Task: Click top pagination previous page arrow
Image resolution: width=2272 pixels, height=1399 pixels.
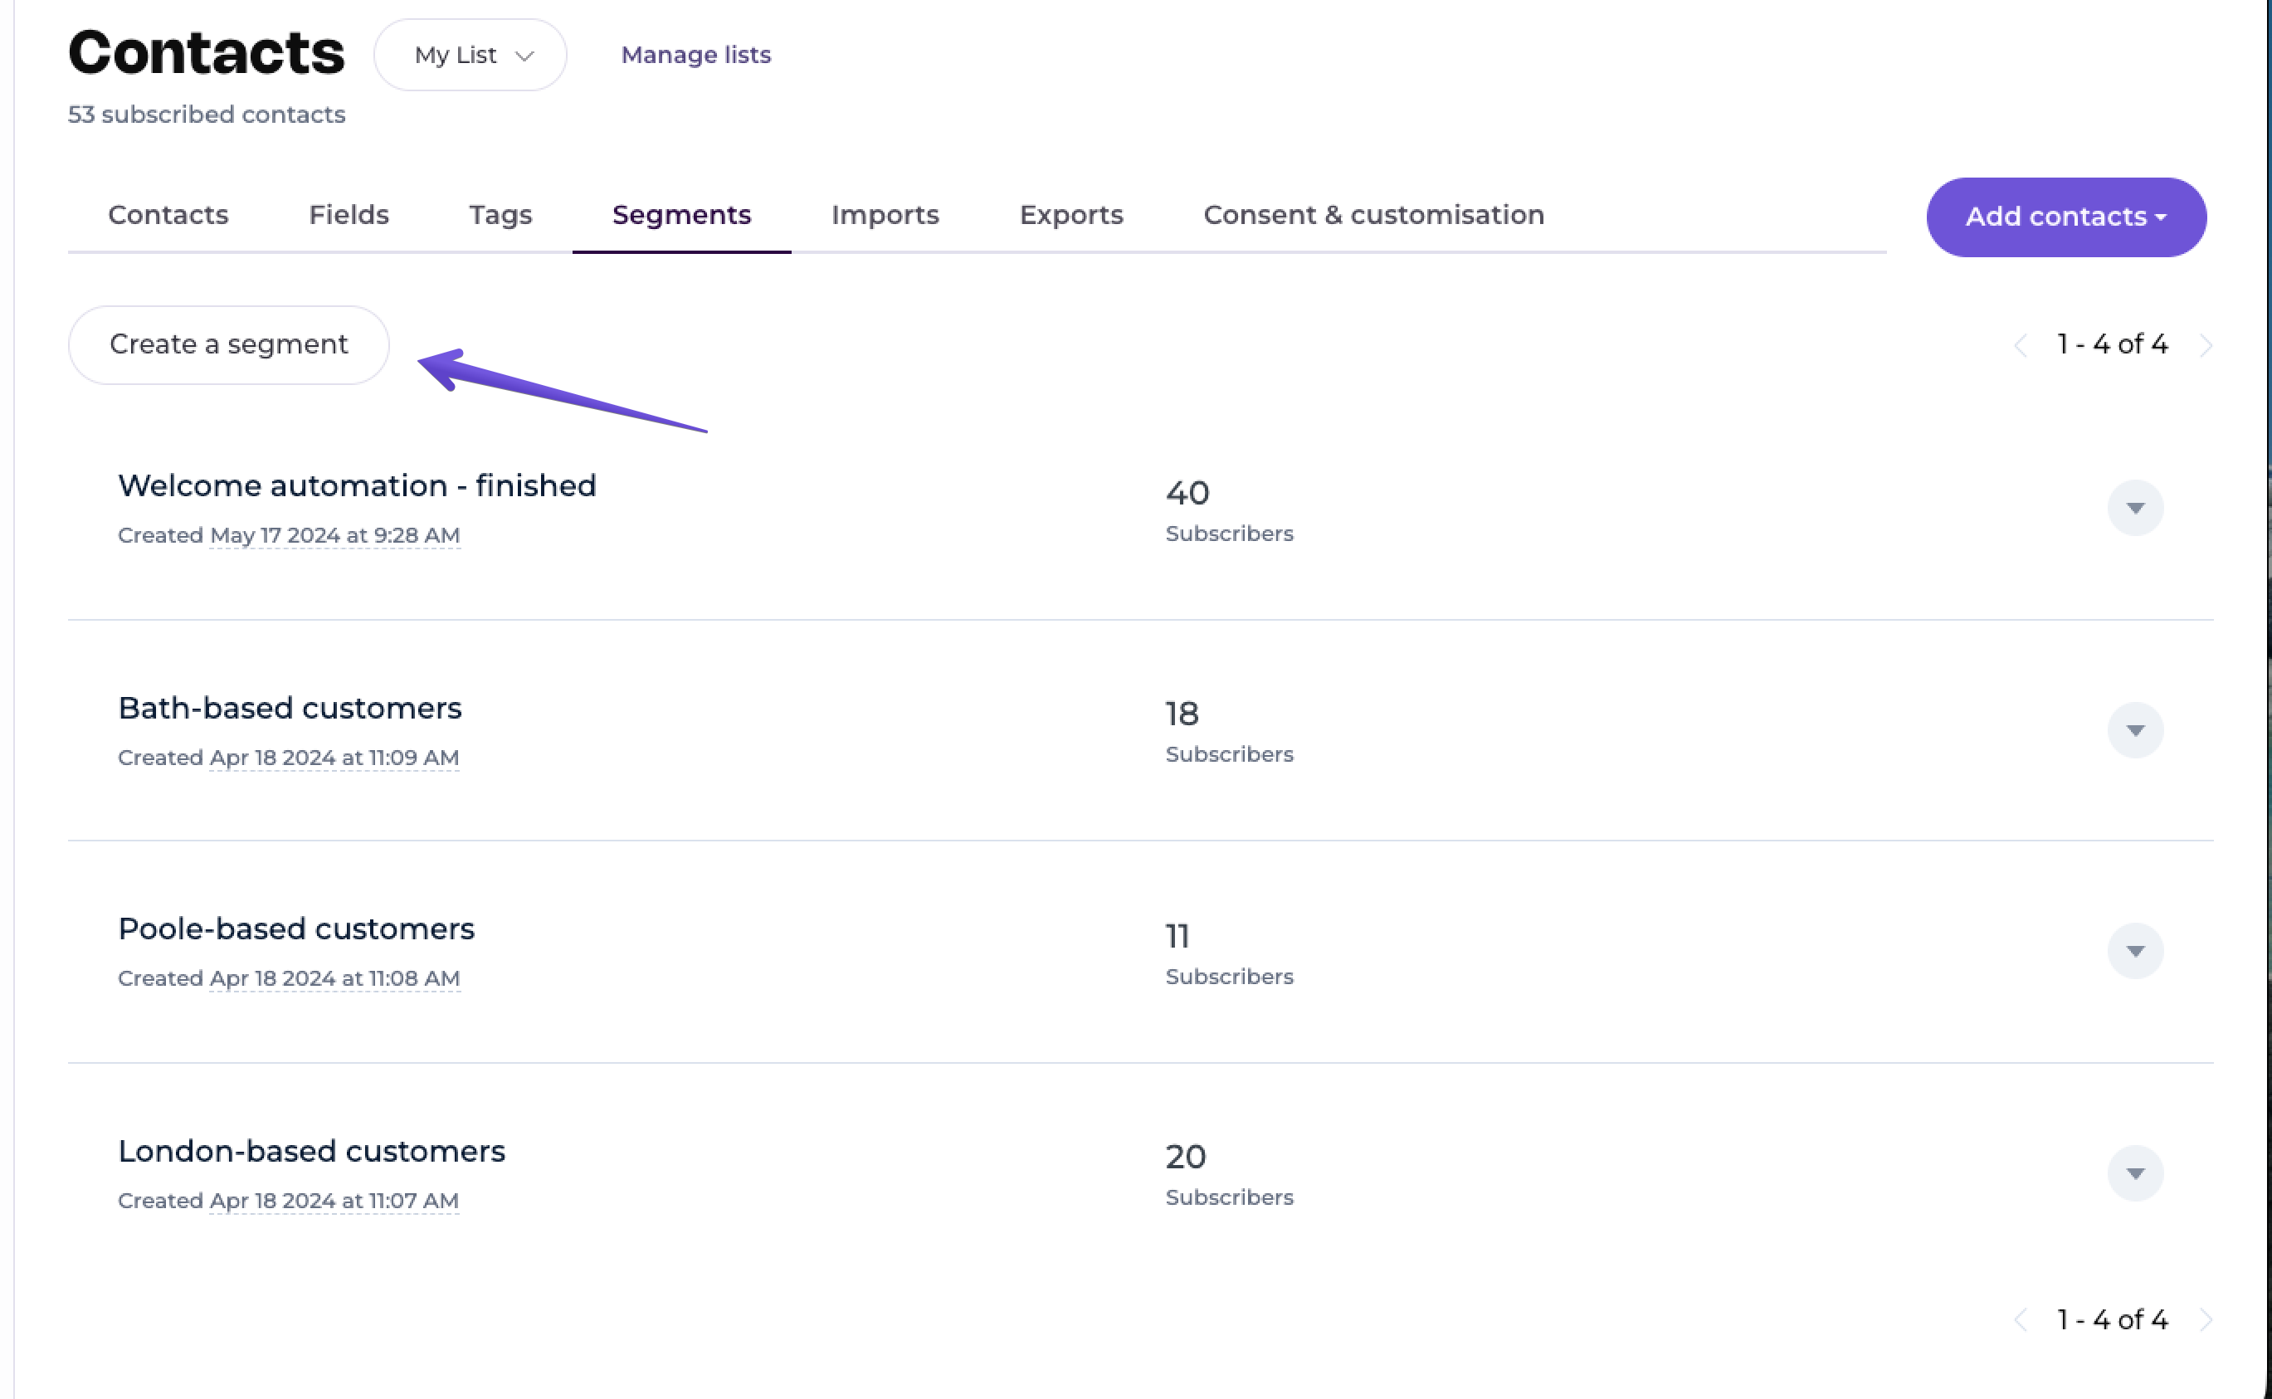Action: tap(2021, 345)
